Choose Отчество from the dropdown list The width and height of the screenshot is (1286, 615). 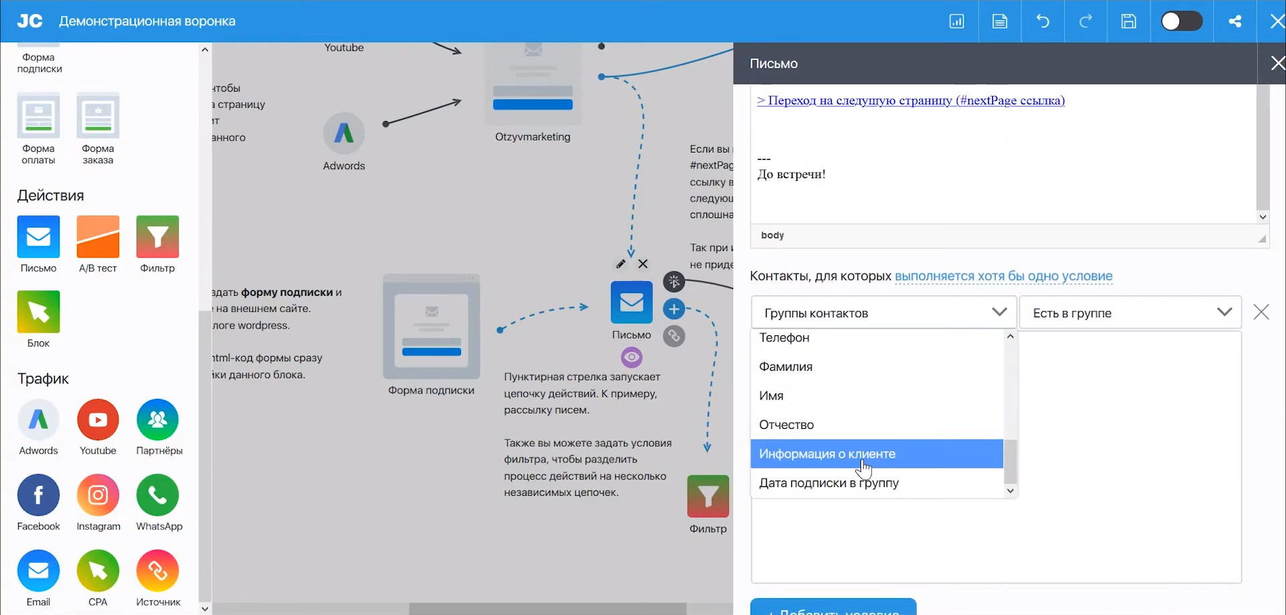[x=877, y=425]
